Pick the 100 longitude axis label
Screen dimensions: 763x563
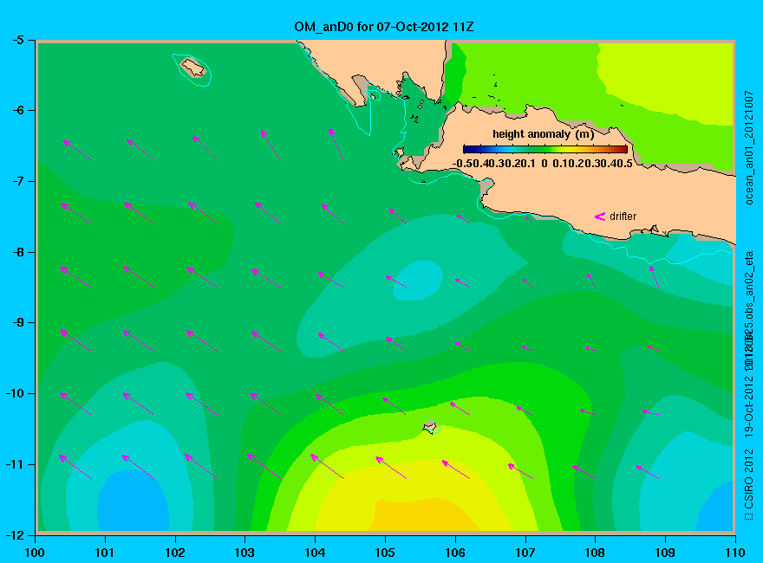click(35, 553)
